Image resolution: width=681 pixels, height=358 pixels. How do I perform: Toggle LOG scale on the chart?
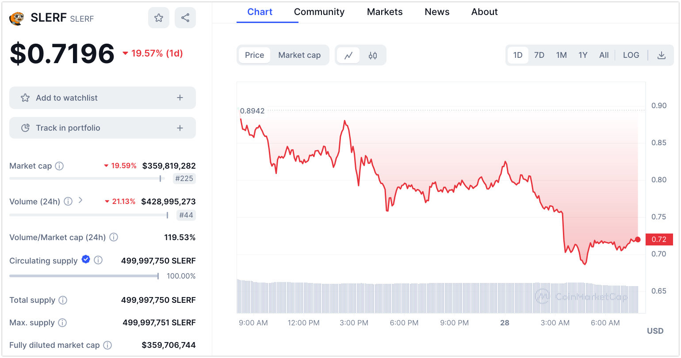click(631, 55)
